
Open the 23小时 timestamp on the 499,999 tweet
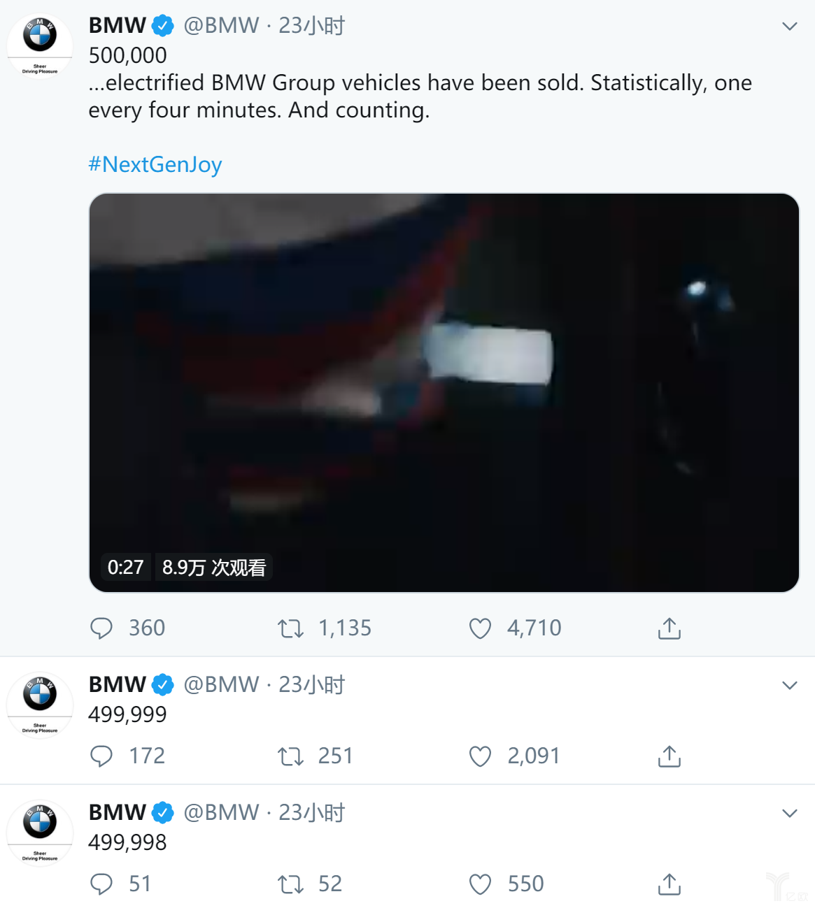[312, 685]
